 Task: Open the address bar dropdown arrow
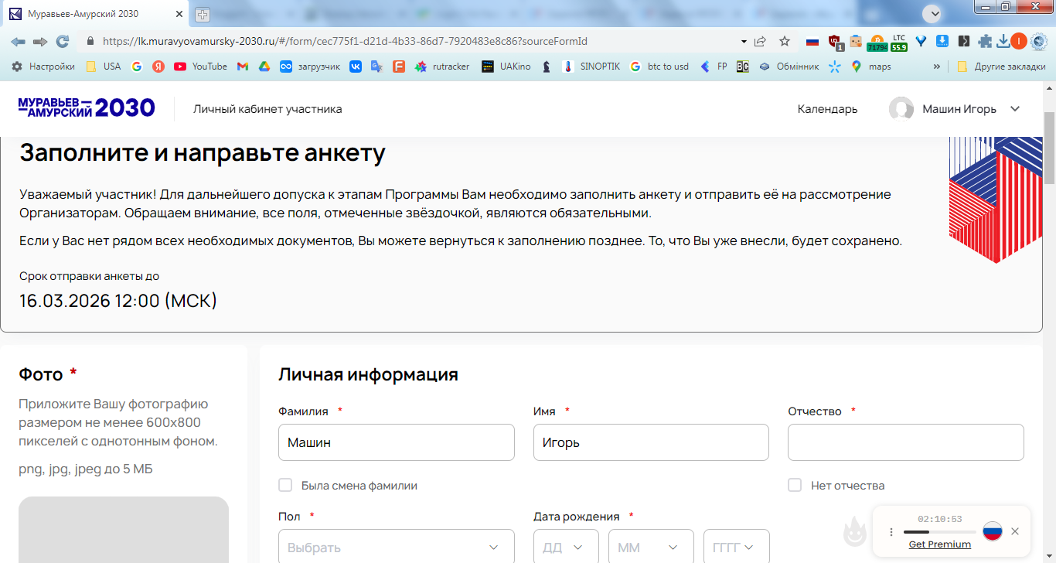(x=744, y=41)
